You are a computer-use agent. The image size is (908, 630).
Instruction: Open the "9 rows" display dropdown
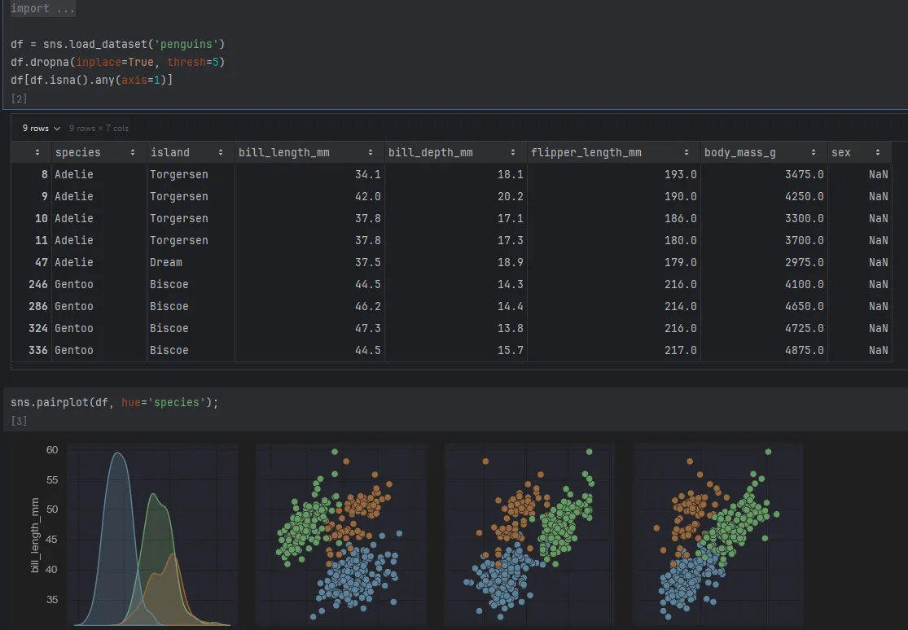pyautogui.click(x=38, y=128)
